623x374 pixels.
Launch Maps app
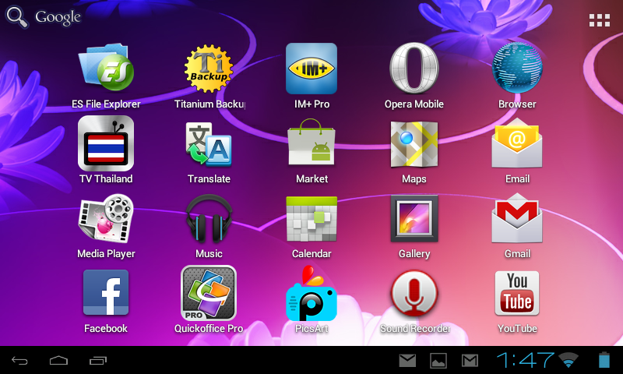414,144
